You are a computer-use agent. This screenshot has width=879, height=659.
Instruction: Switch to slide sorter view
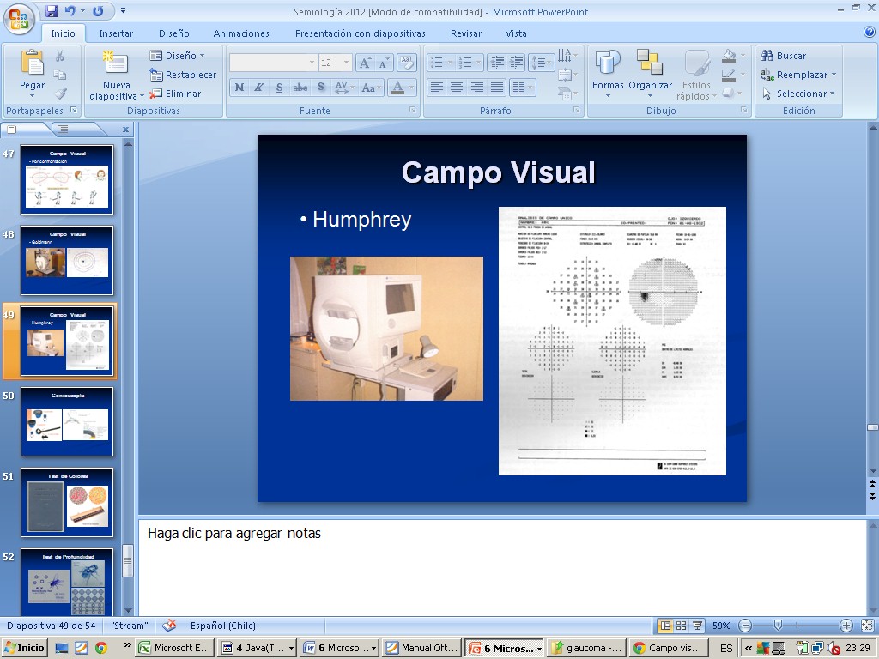point(682,626)
